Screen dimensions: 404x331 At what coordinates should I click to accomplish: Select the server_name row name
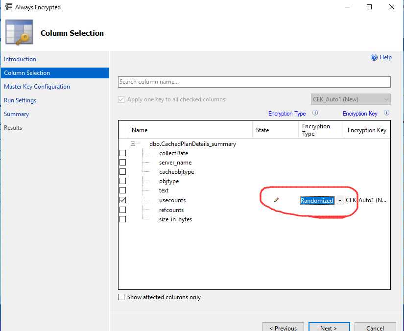coord(175,163)
